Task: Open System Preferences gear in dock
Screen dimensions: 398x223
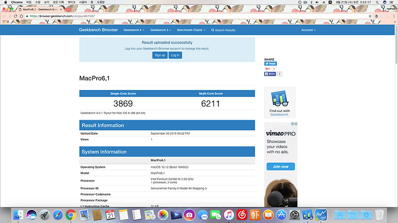Action: pyautogui.click(x=295, y=215)
